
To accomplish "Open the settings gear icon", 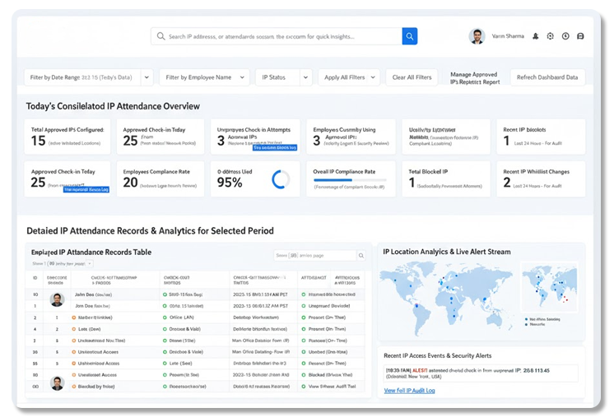I will click(x=550, y=36).
